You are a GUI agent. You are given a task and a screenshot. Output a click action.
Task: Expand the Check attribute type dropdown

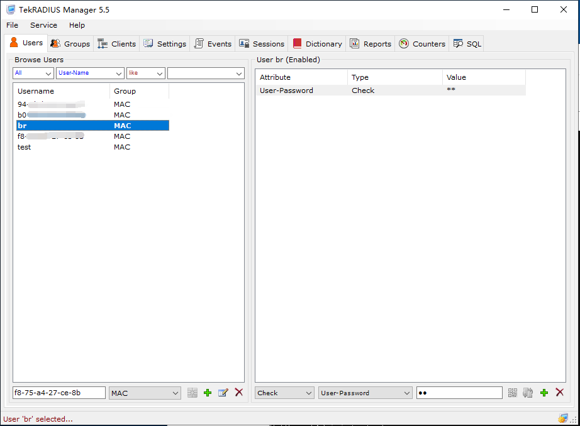click(284, 393)
